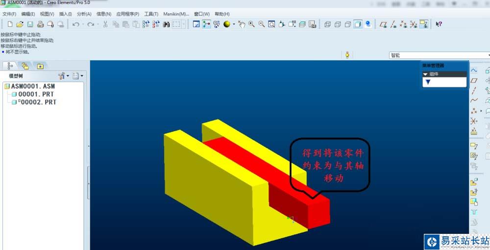Add a component to the assembly icon
The width and height of the screenshot is (490, 250).
(x=474, y=182)
